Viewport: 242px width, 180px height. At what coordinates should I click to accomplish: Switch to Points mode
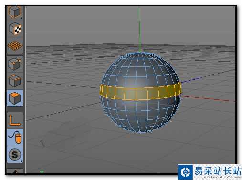click(x=15, y=64)
